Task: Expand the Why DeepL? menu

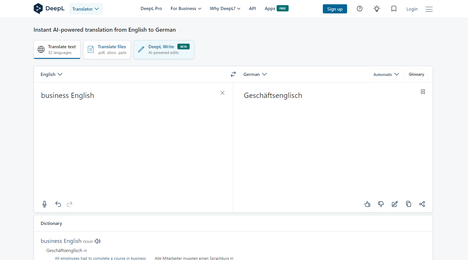Action: (225, 9)
